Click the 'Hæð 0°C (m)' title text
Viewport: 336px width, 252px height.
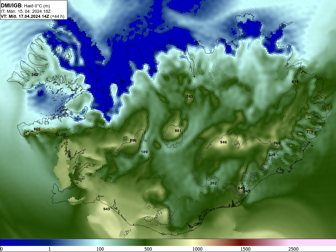point(37,6)
